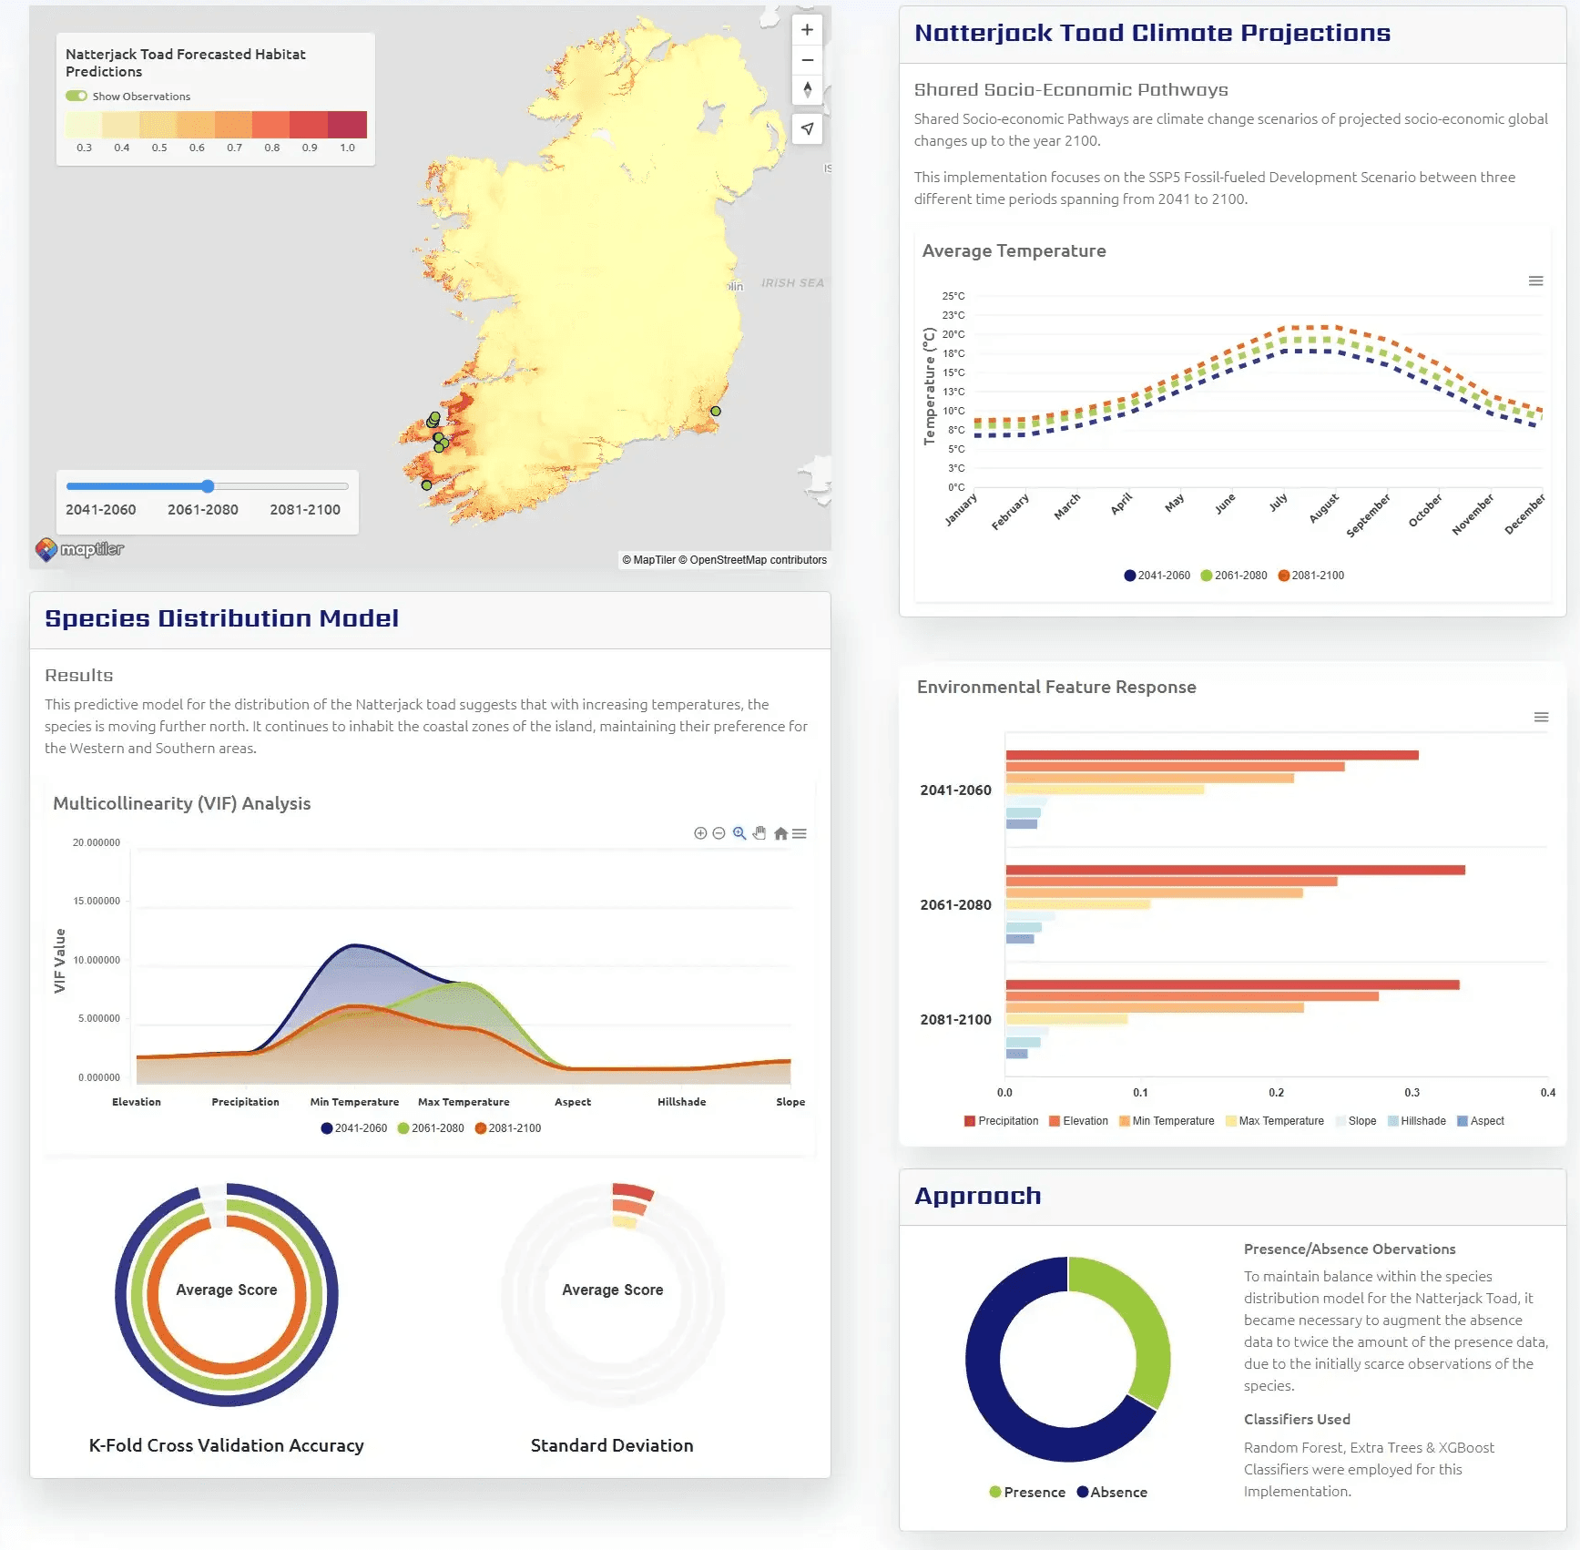
Task: Reset map bearing with compass icon
Action: point(807,90)
